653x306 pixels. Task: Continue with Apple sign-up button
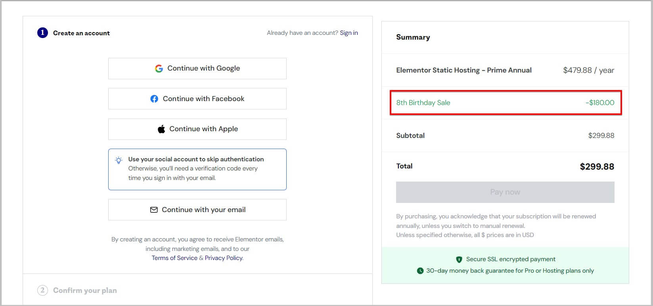click(x=197, y=129)
